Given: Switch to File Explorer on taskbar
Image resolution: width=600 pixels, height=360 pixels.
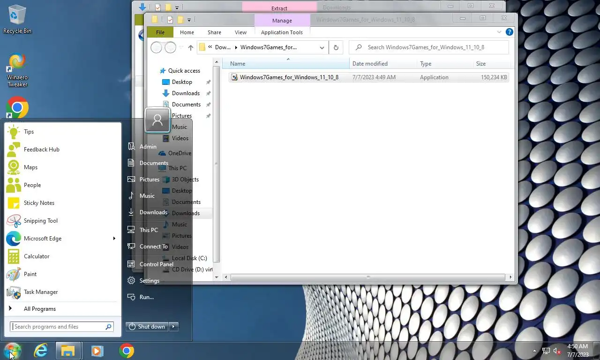Looking at the screenshot, I should point(68,351).
